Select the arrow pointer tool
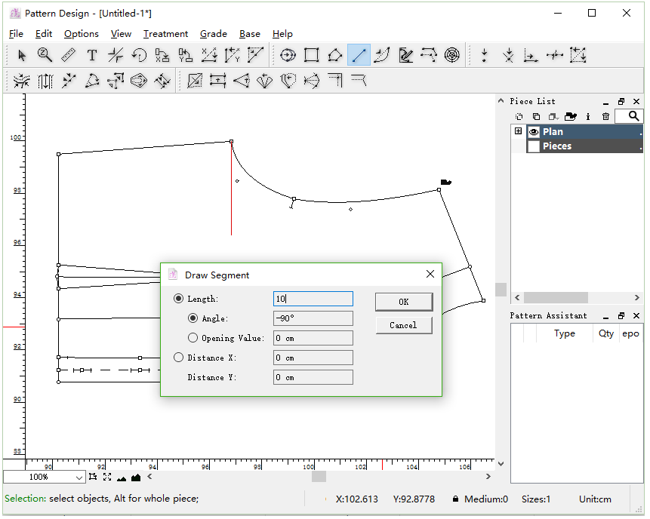This screenshot has width=650, height=519. [22, 55]
